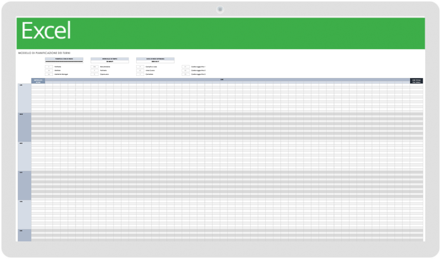
Task: Click the Excel logo in green banner
Action: [x=46, y=31]
